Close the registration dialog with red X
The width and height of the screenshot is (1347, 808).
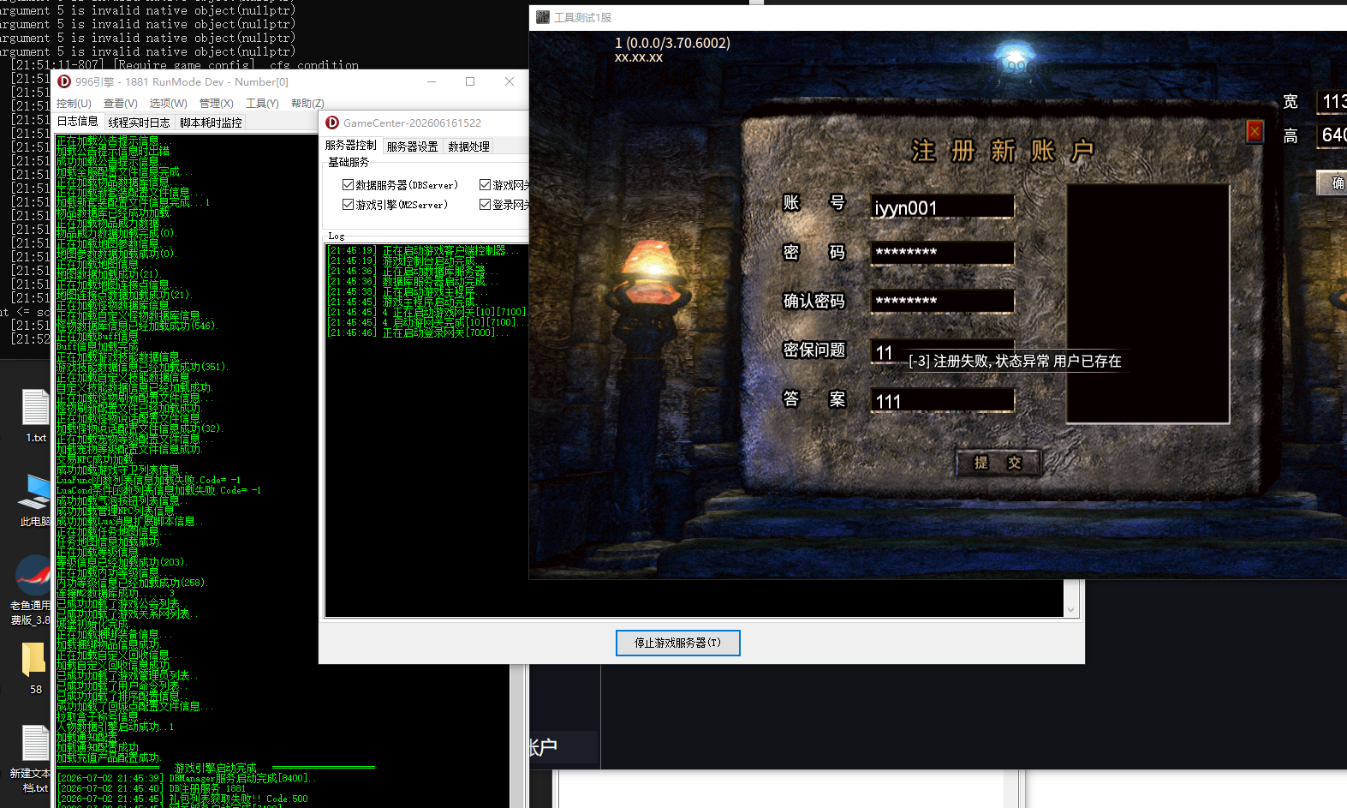click(1255, 132)
